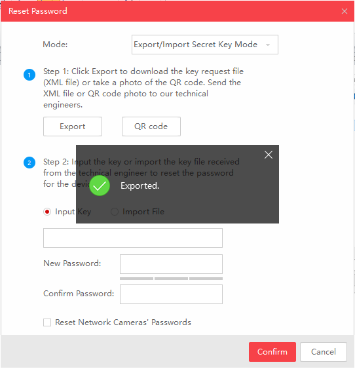This screenshot has width=355, height=369.
Task: Click the Exported. message text
Action: coord(140,186)
